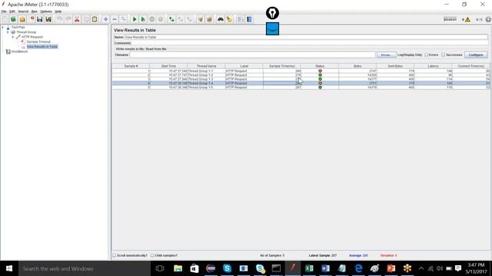Click the Sample # column header
The width and height of the screenshot is (492, 276).
(x=131, y=66)
